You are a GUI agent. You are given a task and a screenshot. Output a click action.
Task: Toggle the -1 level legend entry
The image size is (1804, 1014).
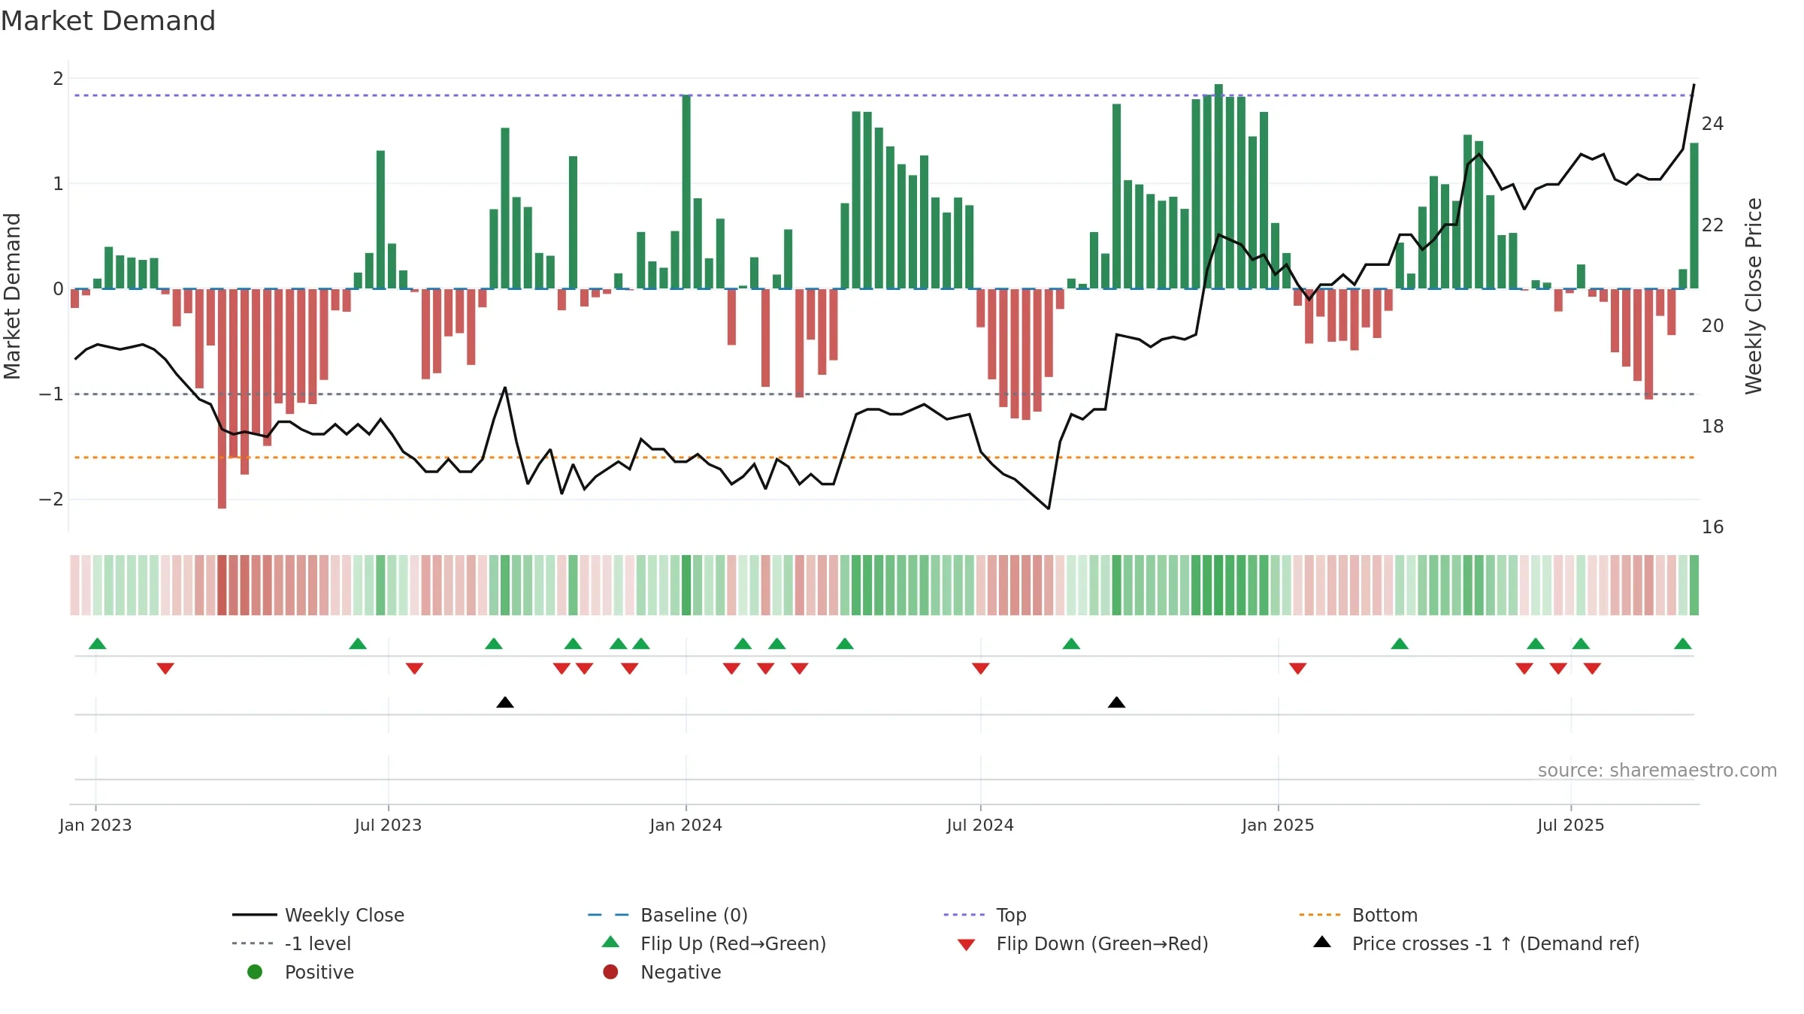(292, 943)
